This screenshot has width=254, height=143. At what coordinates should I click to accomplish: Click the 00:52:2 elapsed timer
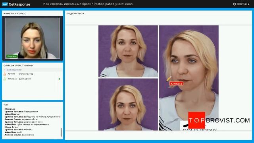click(243, 4)
